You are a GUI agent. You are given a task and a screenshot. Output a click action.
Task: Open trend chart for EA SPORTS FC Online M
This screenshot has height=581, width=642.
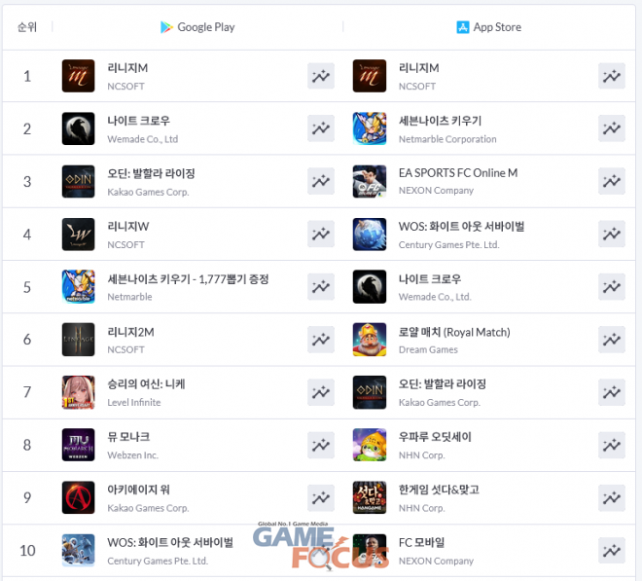click(611, 181)
